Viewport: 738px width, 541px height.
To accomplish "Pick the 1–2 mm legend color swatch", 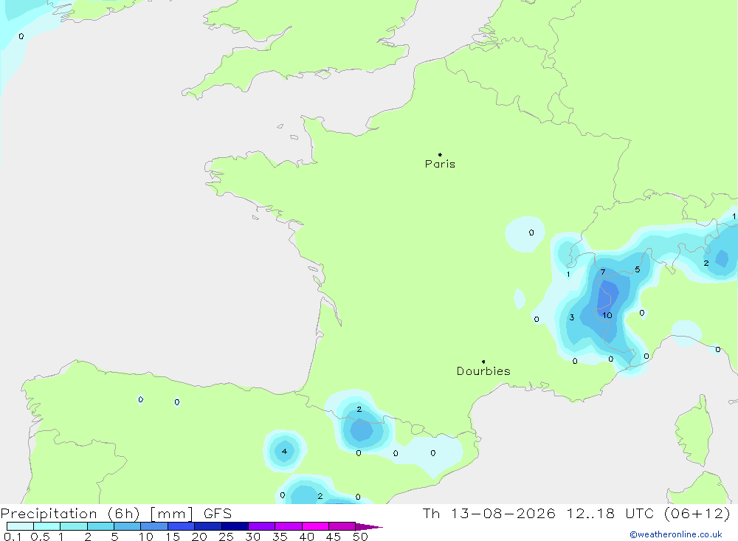I will pos(74,526).
